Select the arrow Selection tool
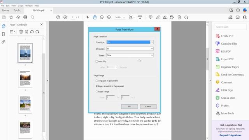 88,17
